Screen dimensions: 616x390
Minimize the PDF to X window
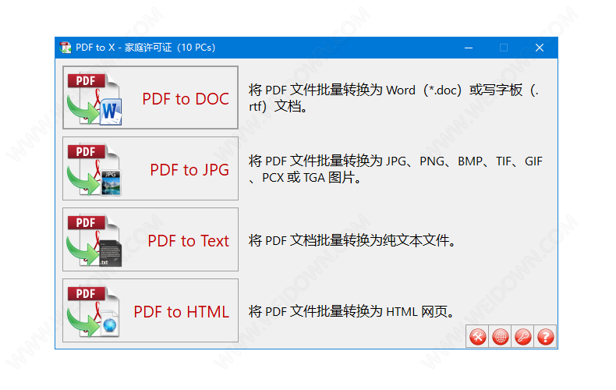[x=469, y=48]
